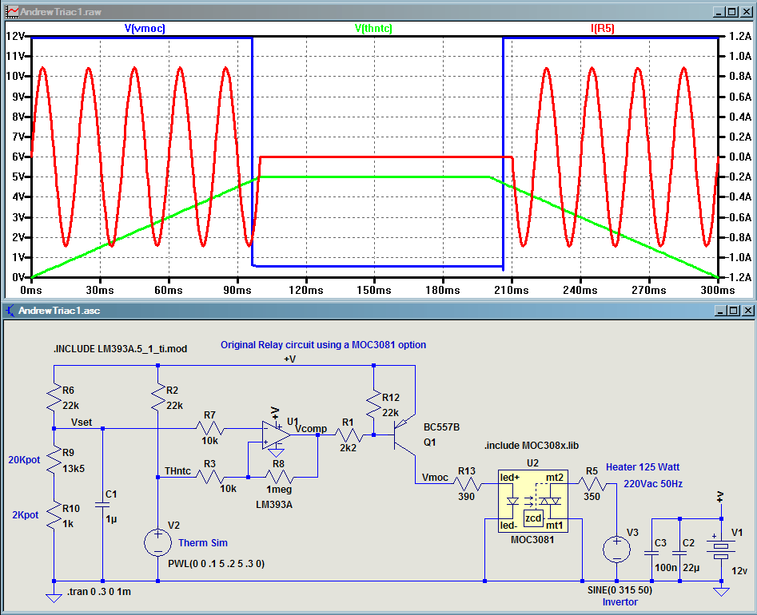757x615 pixels.
Task: Click the 0ms time axis label
Action: 31,291
